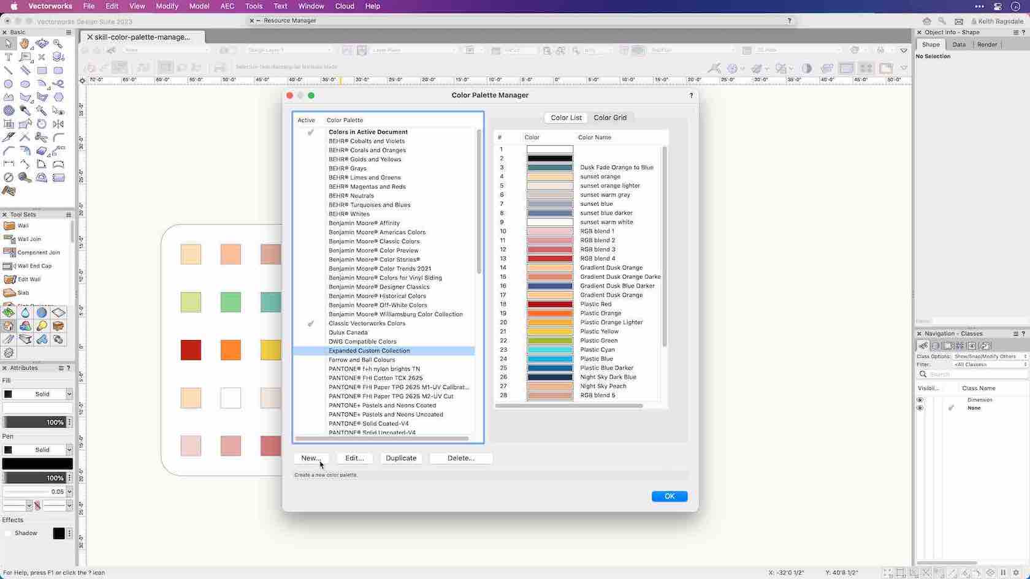Select the Circle tool
Viewport: 1030px width, 579px height.
tap(8, 84)
